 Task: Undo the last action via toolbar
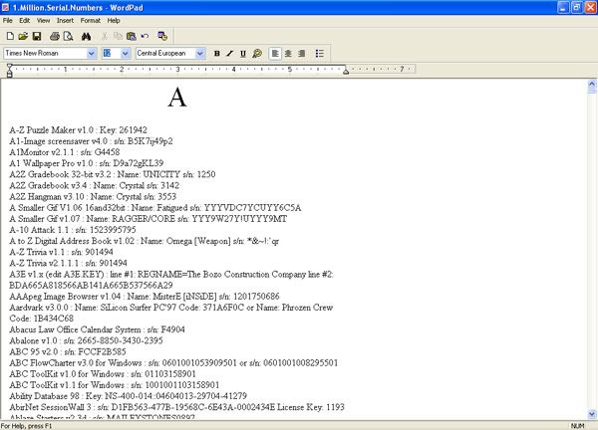tap(145, 36)
